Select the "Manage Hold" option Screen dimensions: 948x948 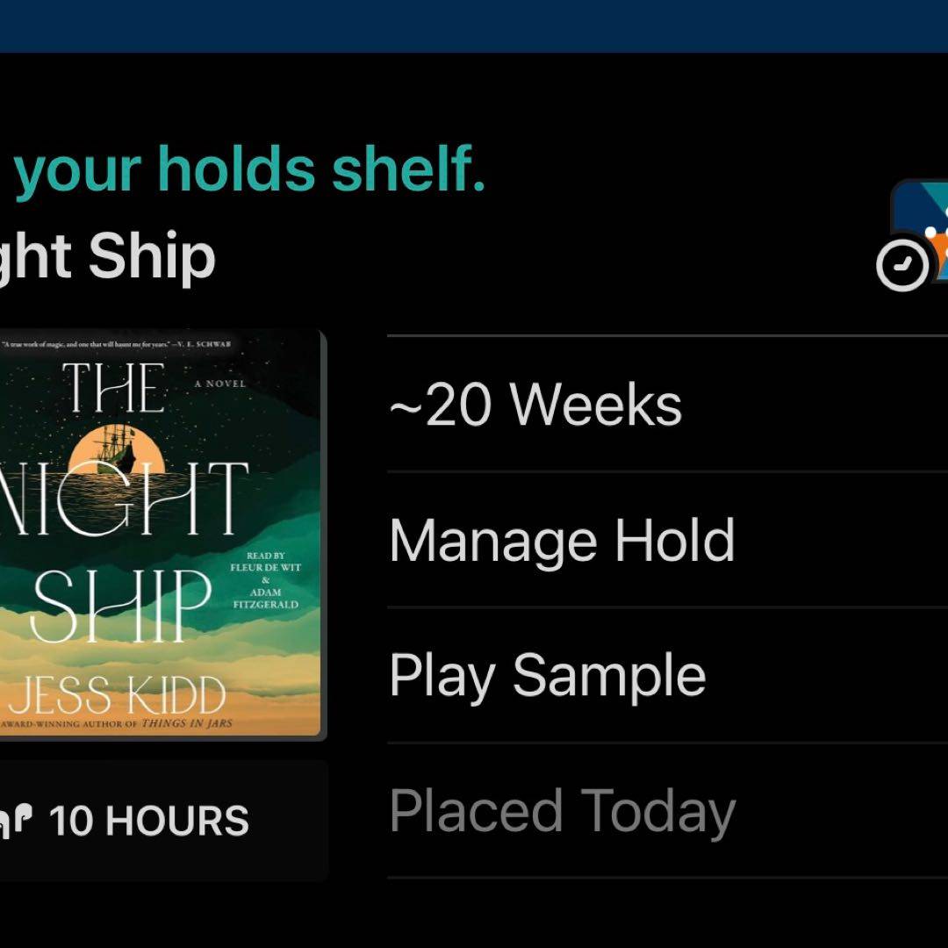pos(562,540)
